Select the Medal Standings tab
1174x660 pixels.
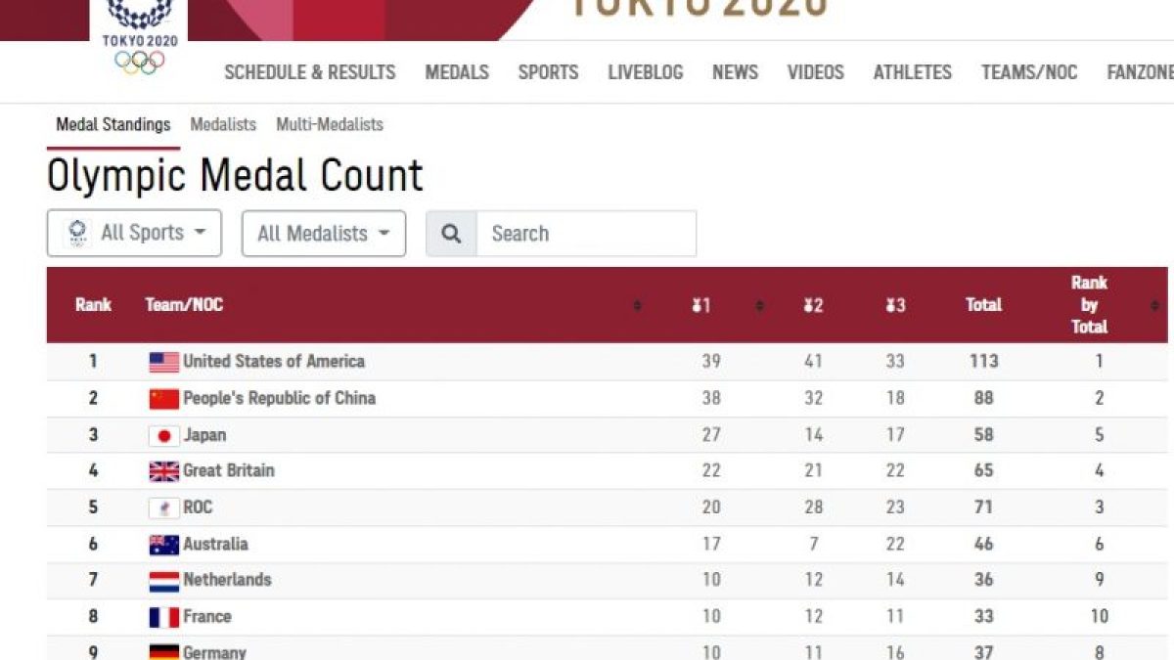point(113,125)
